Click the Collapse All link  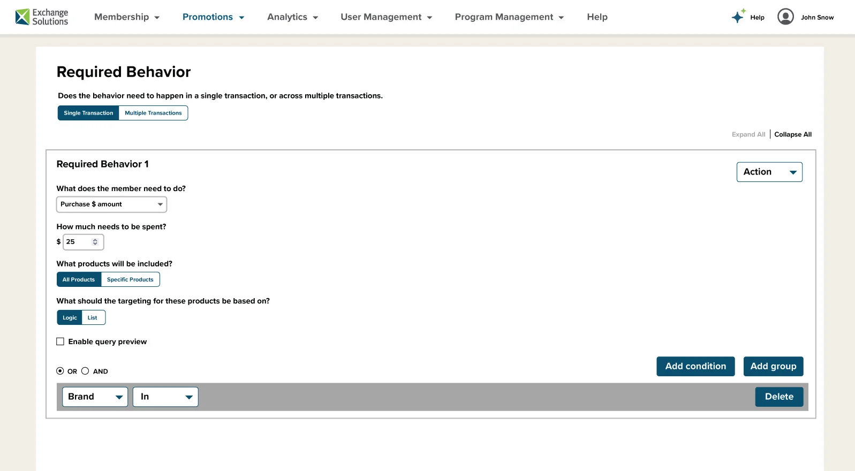pos(792,134)
